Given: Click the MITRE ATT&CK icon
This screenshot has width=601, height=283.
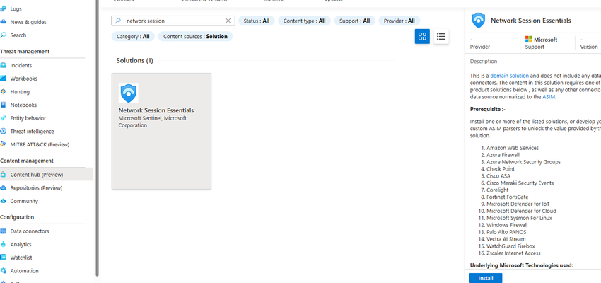Looking at the screenshot, I should [x=3, y=144].
